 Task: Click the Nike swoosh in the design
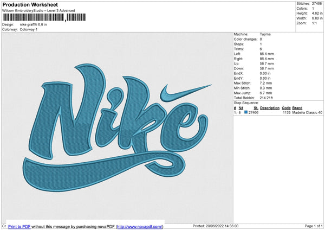click(185, 93)
